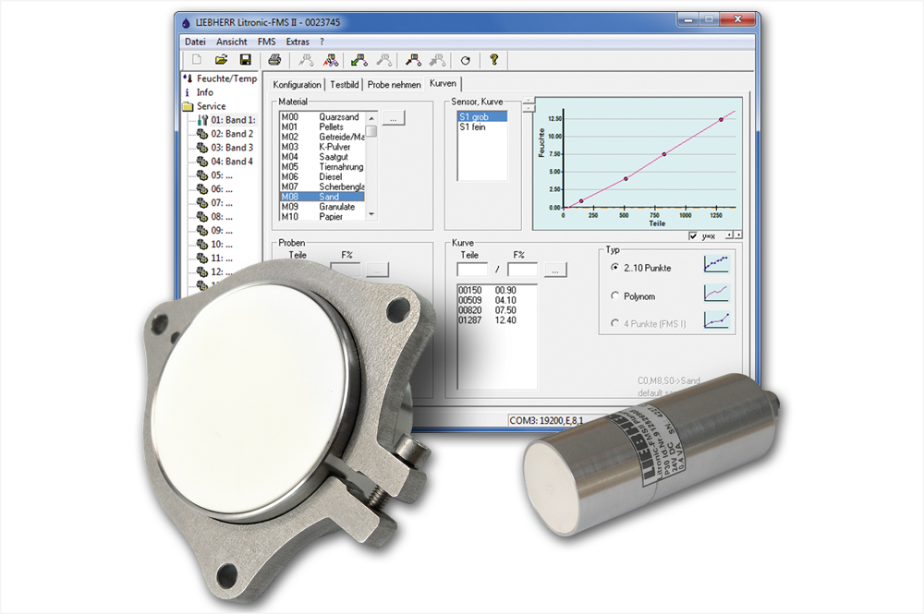Select the 4 Punkte (FMS I) radio button
The image size is (924, 614).
point(615,323)
